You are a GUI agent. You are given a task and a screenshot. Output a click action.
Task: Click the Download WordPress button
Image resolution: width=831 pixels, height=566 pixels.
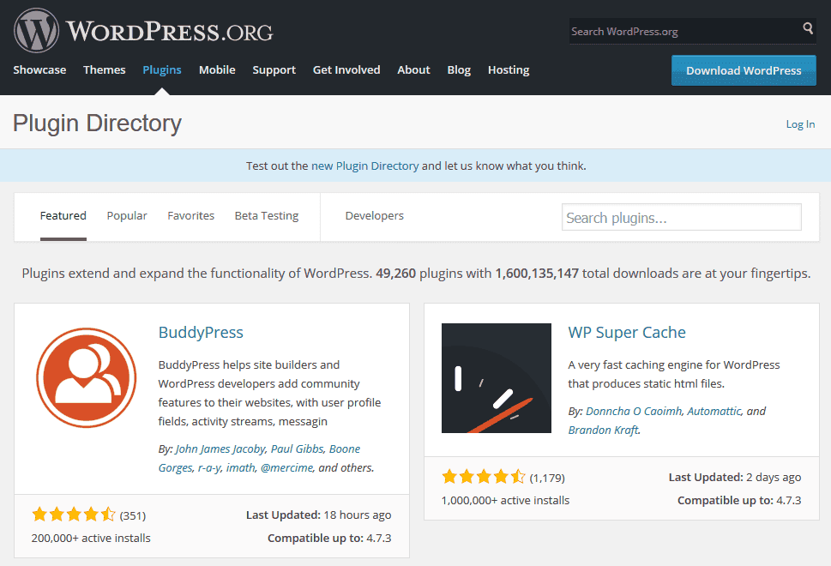point(744,70)
